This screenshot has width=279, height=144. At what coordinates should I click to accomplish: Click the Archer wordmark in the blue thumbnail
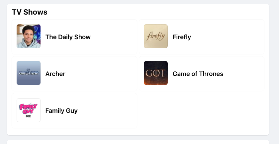(29, 73)
